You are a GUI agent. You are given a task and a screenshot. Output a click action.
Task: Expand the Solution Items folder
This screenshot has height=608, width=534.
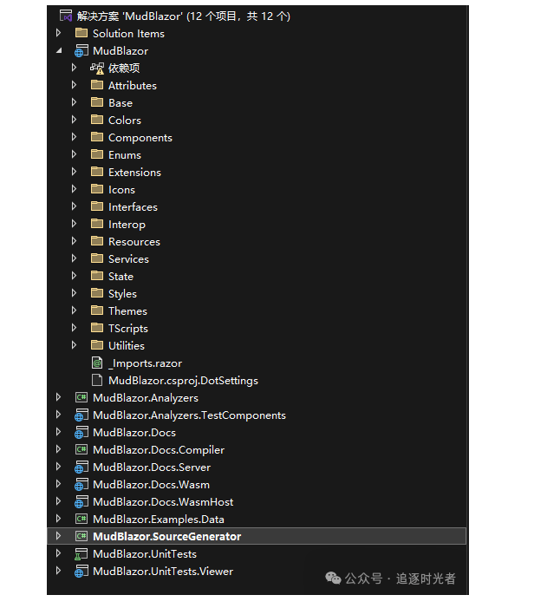tap(59, 33)
